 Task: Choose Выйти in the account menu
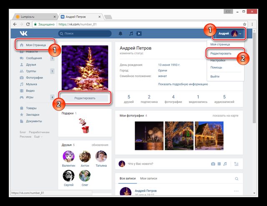pos(215,76)
